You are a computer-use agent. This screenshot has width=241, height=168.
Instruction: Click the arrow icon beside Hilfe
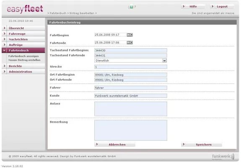tap(183, 6)
